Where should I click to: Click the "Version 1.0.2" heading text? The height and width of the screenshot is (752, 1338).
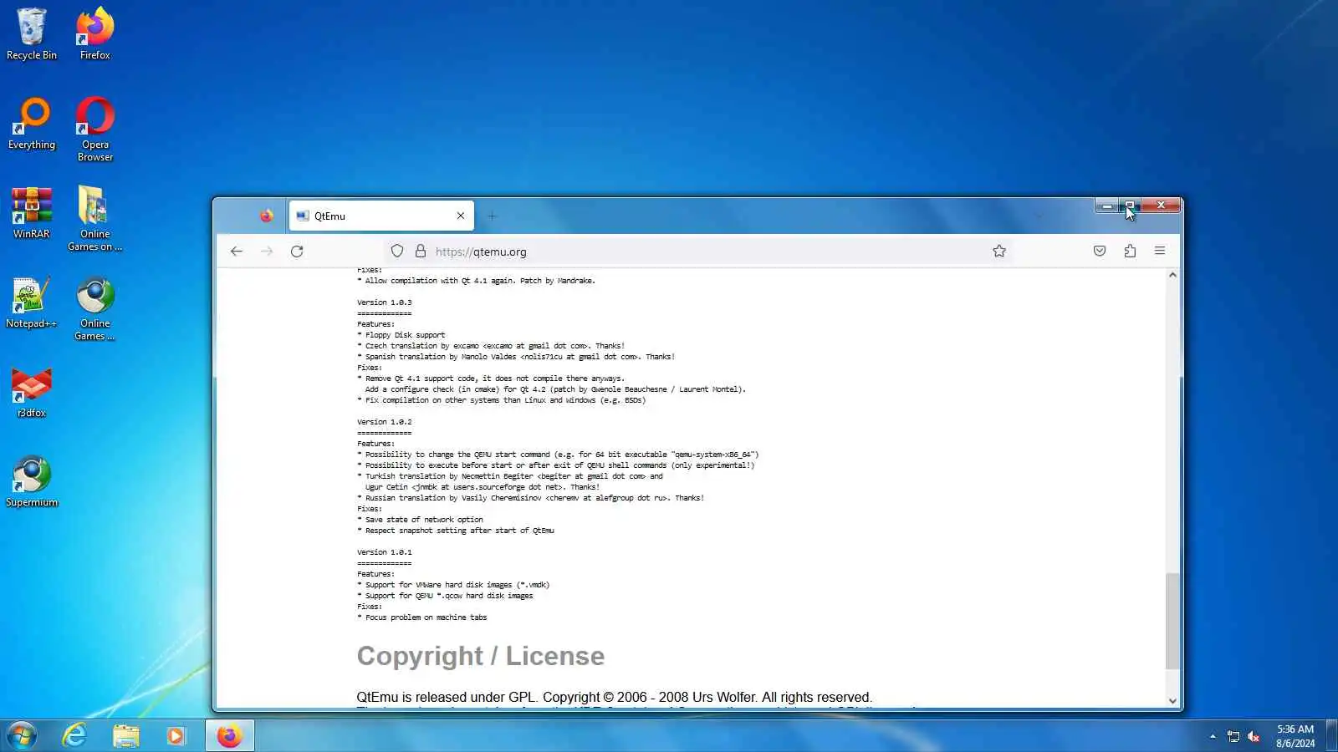[385, 422]
